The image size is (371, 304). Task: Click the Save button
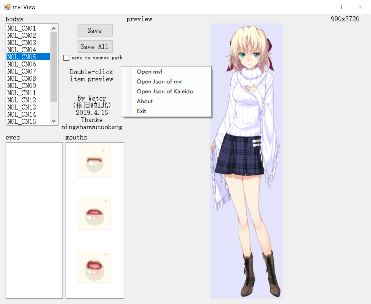95,30
